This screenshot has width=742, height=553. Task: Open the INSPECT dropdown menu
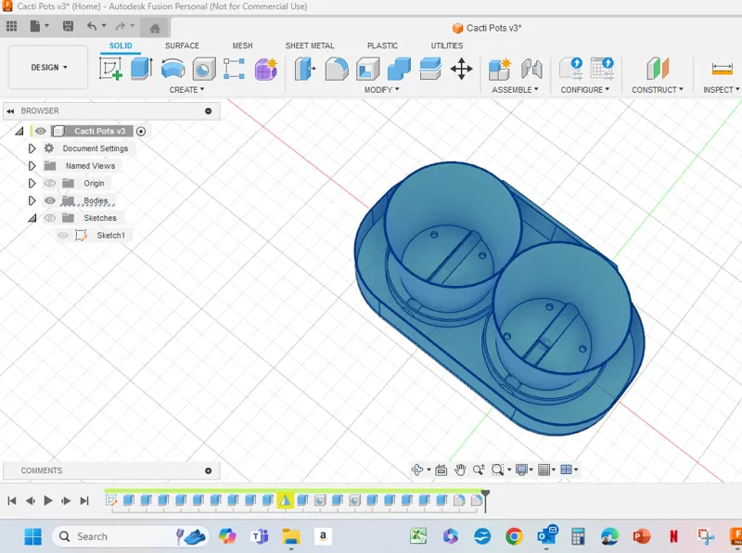pos(722,89)
